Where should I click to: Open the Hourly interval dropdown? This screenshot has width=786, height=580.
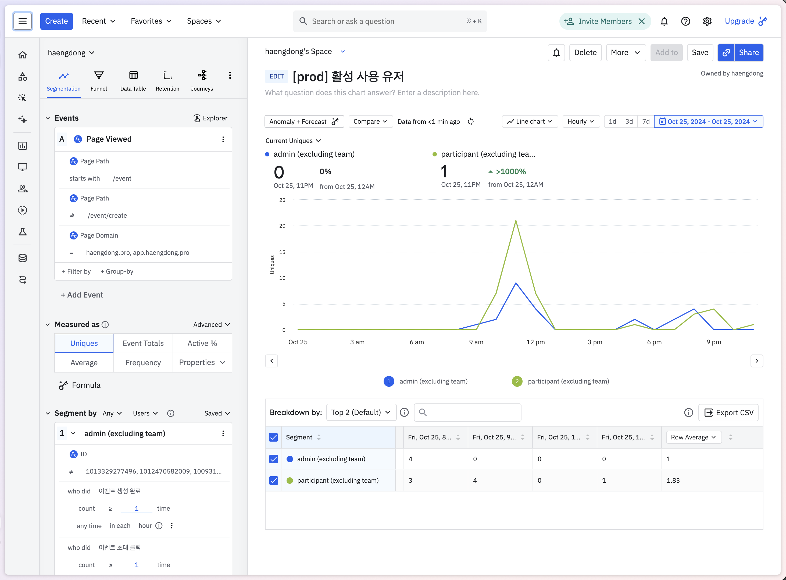tap(581, 121)
